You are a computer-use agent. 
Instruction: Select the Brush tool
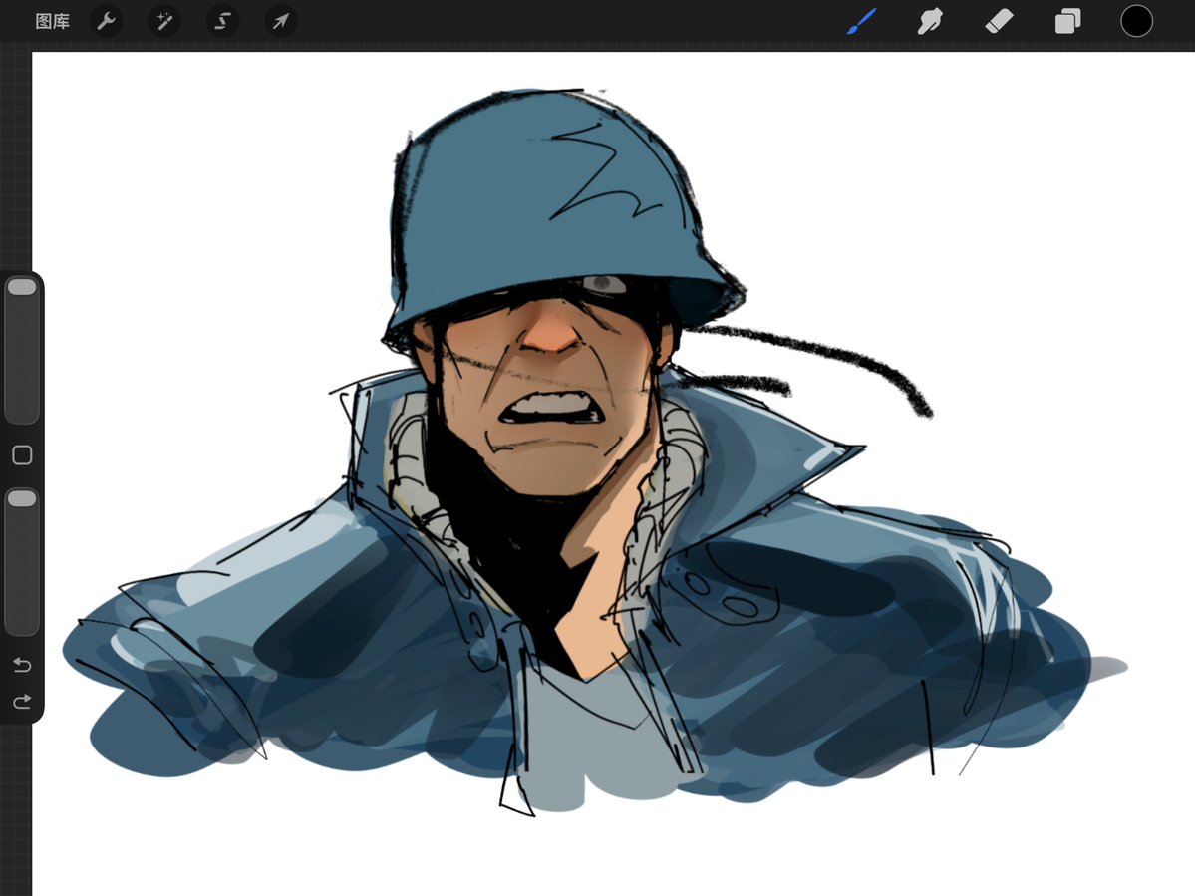[x=862, y=21]
